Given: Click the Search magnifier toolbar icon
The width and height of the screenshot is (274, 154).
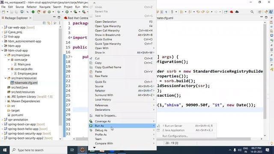Looking at the screenshot, I should (252, 12).
